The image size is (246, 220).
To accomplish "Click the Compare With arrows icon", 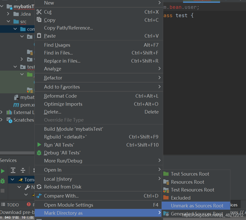I will coord(39,196).
